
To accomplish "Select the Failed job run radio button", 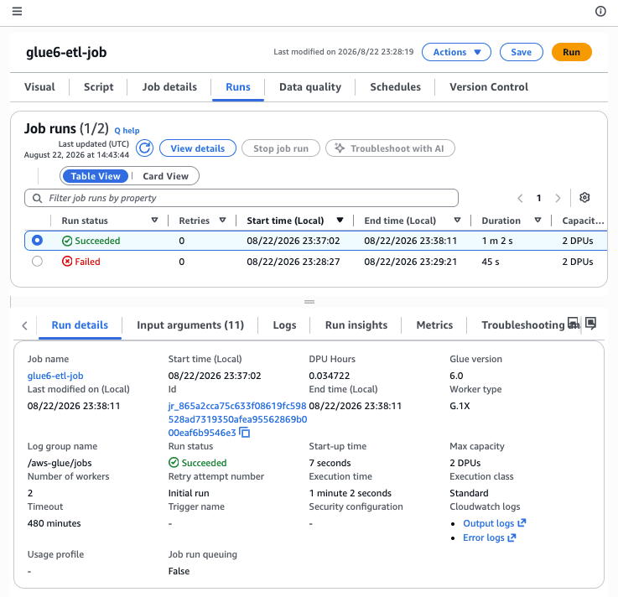I will (37, 261).
